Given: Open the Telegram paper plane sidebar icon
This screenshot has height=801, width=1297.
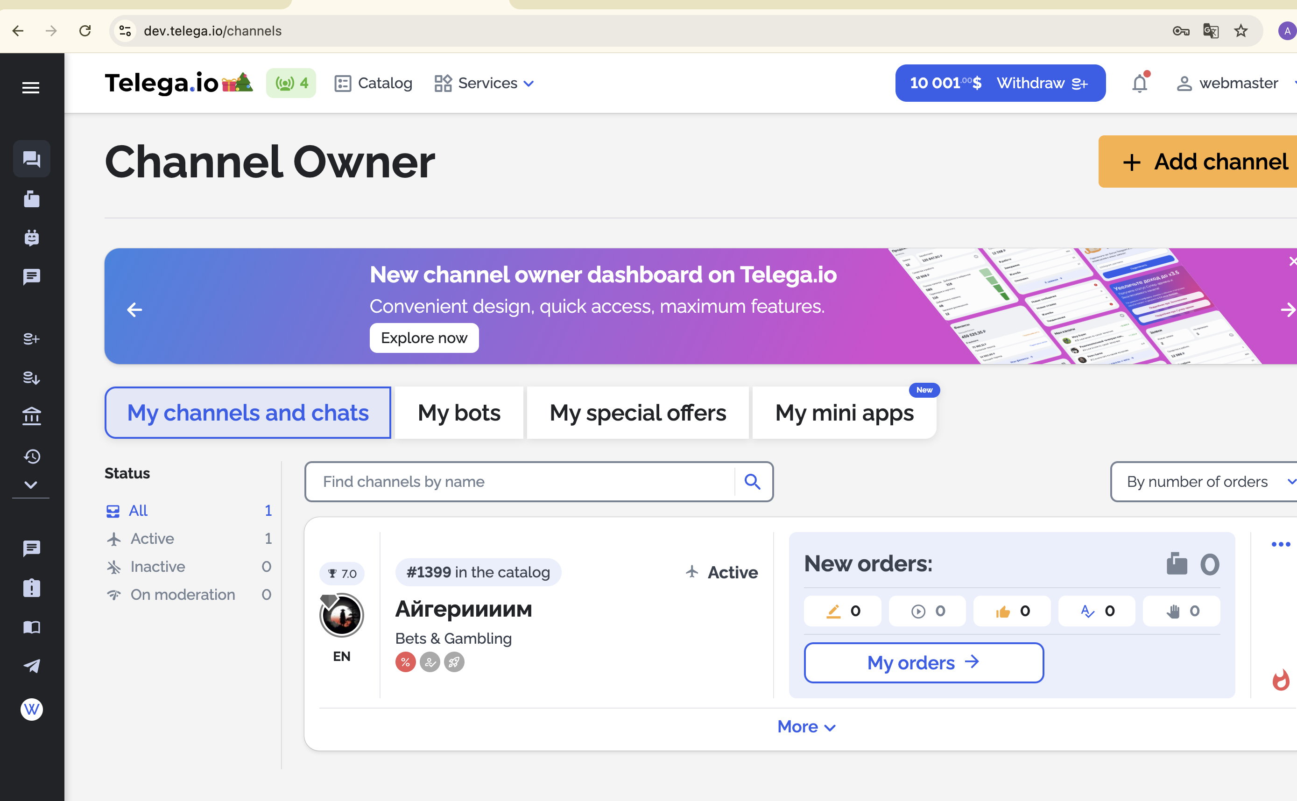Looking at the screenshot, I should 31,666.
